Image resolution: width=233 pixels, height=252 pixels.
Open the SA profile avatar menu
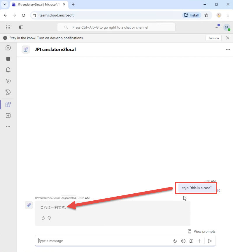(x=227, y=27)
